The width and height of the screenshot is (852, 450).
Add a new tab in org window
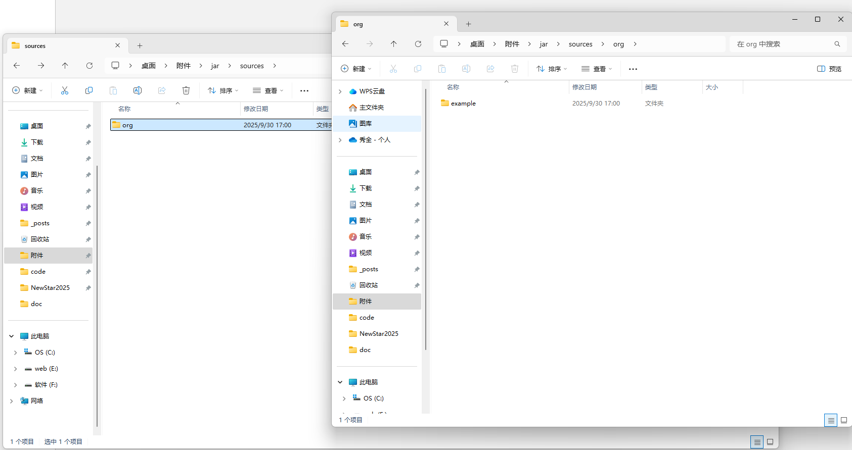point(469,24)
